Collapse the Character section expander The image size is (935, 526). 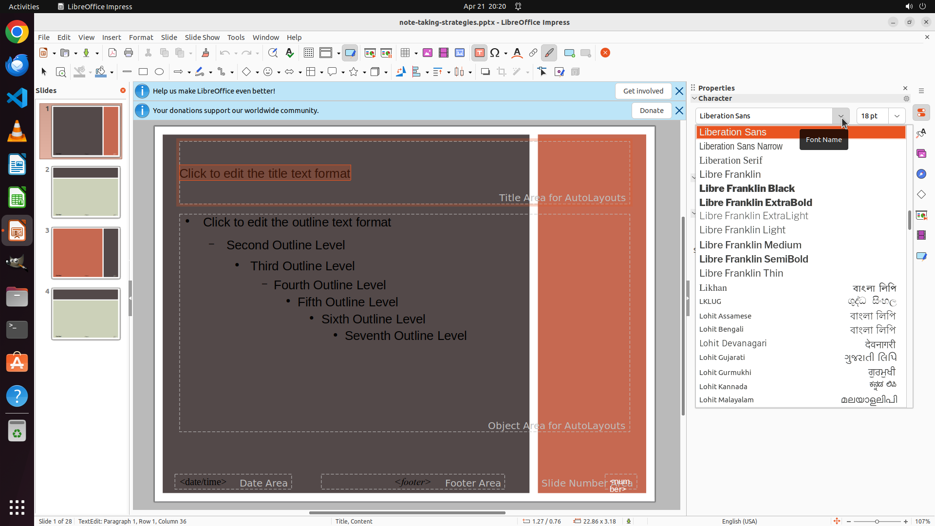694,98
